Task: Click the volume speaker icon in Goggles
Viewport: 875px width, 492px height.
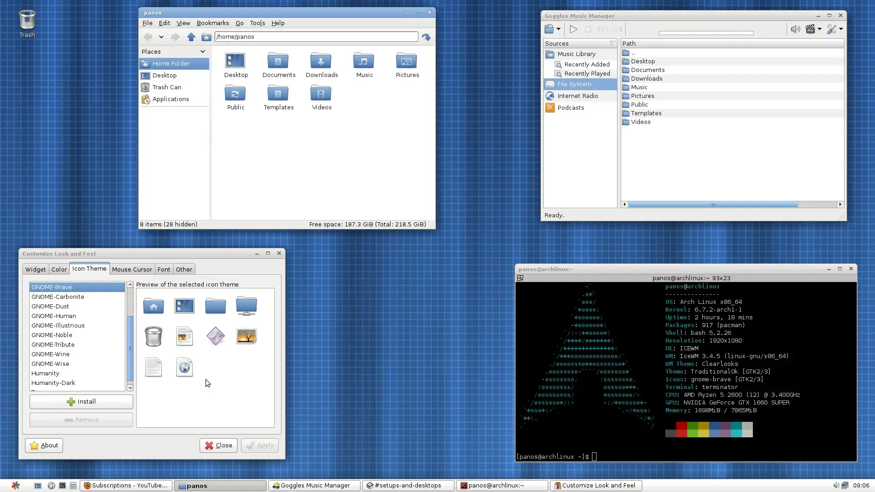Action: coord(795,29)
